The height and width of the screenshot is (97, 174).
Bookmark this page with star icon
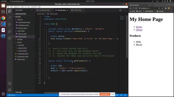pyautogui.click(x=162, y=8)
